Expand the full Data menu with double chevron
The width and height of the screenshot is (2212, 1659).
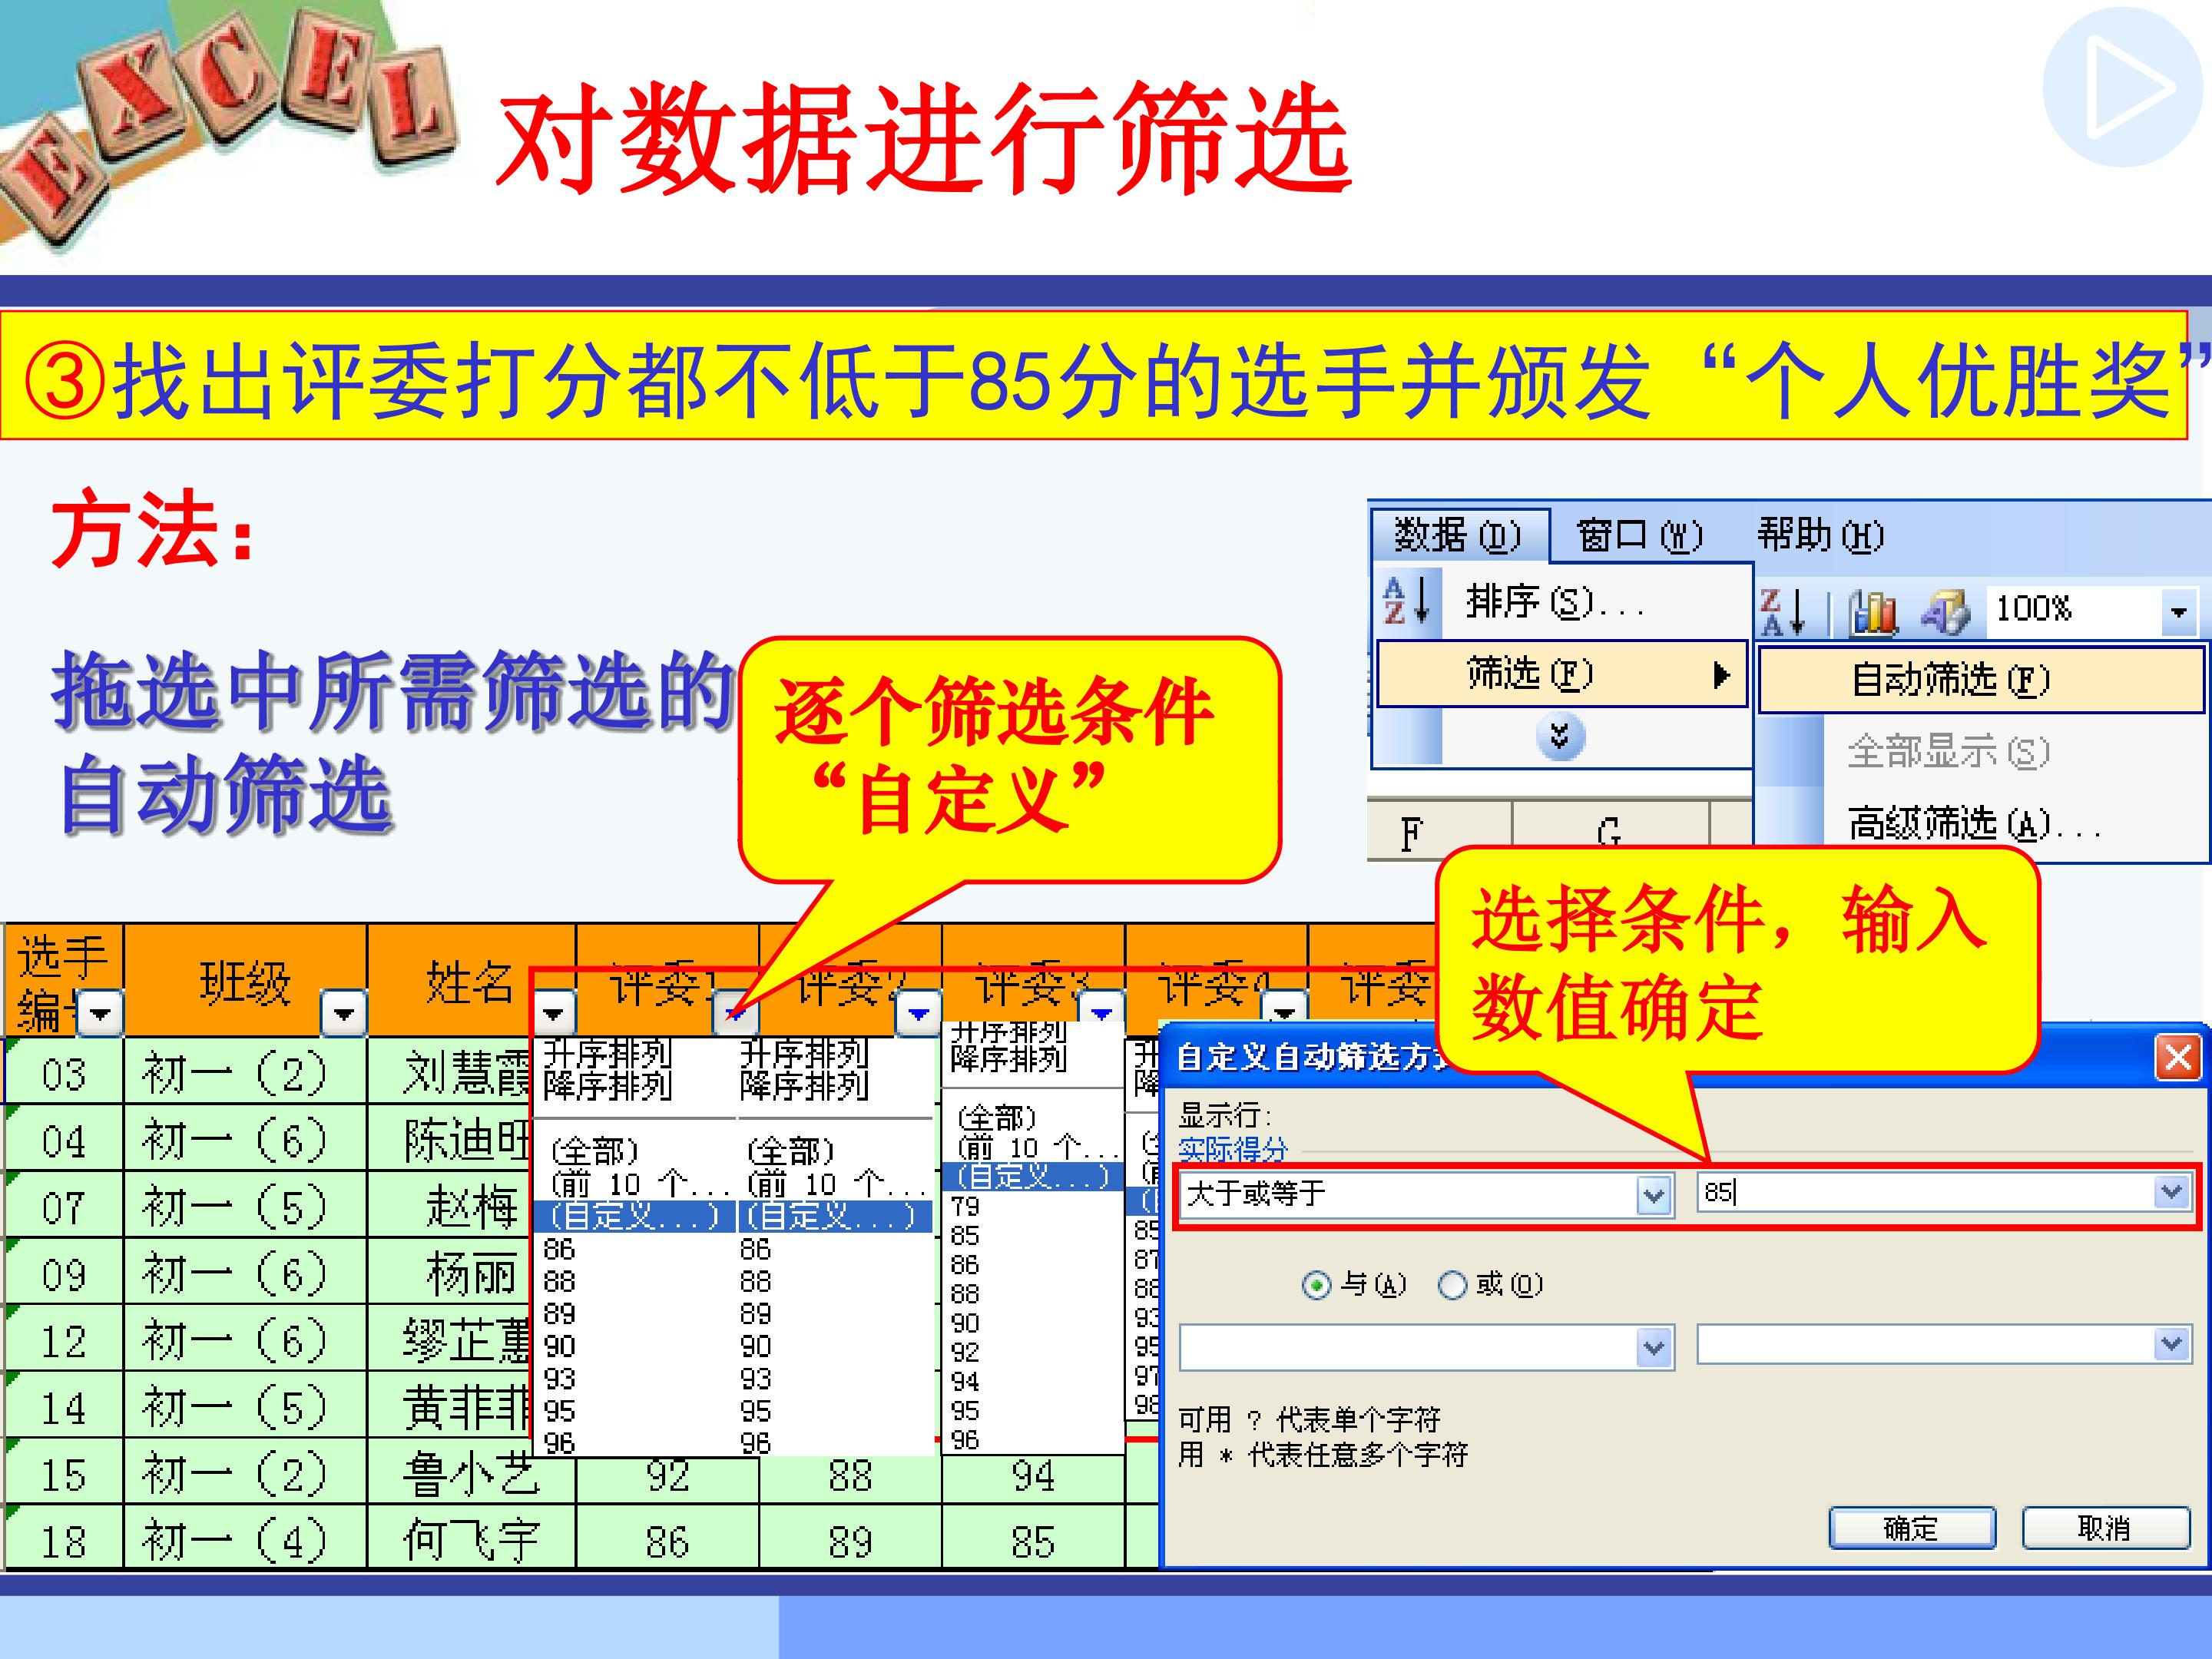[x=1559, y=737]
